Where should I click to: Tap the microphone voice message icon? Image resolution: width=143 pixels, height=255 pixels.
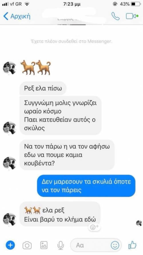[x=61, y=245]
